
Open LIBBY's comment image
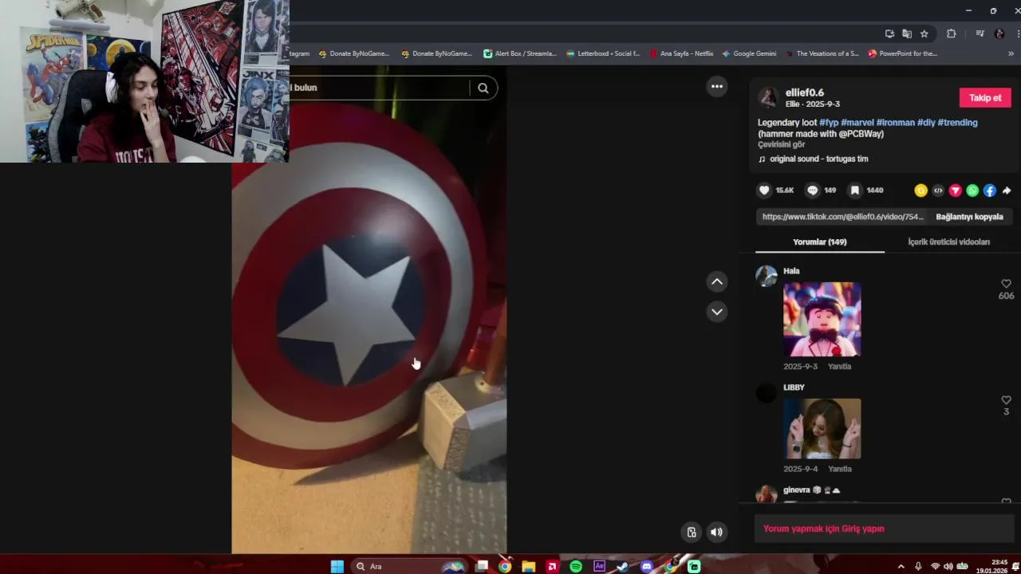coord(822,429)
